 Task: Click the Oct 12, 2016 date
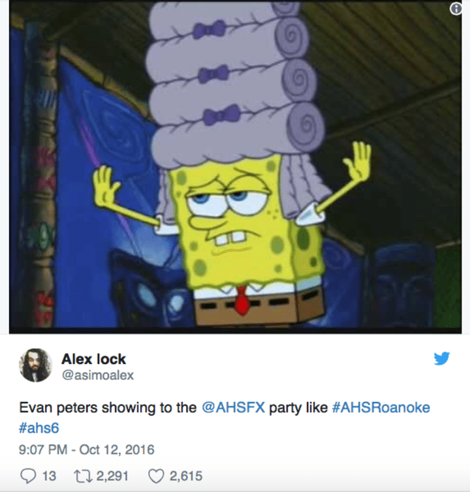pyautogui.click(x=117, y=450)
